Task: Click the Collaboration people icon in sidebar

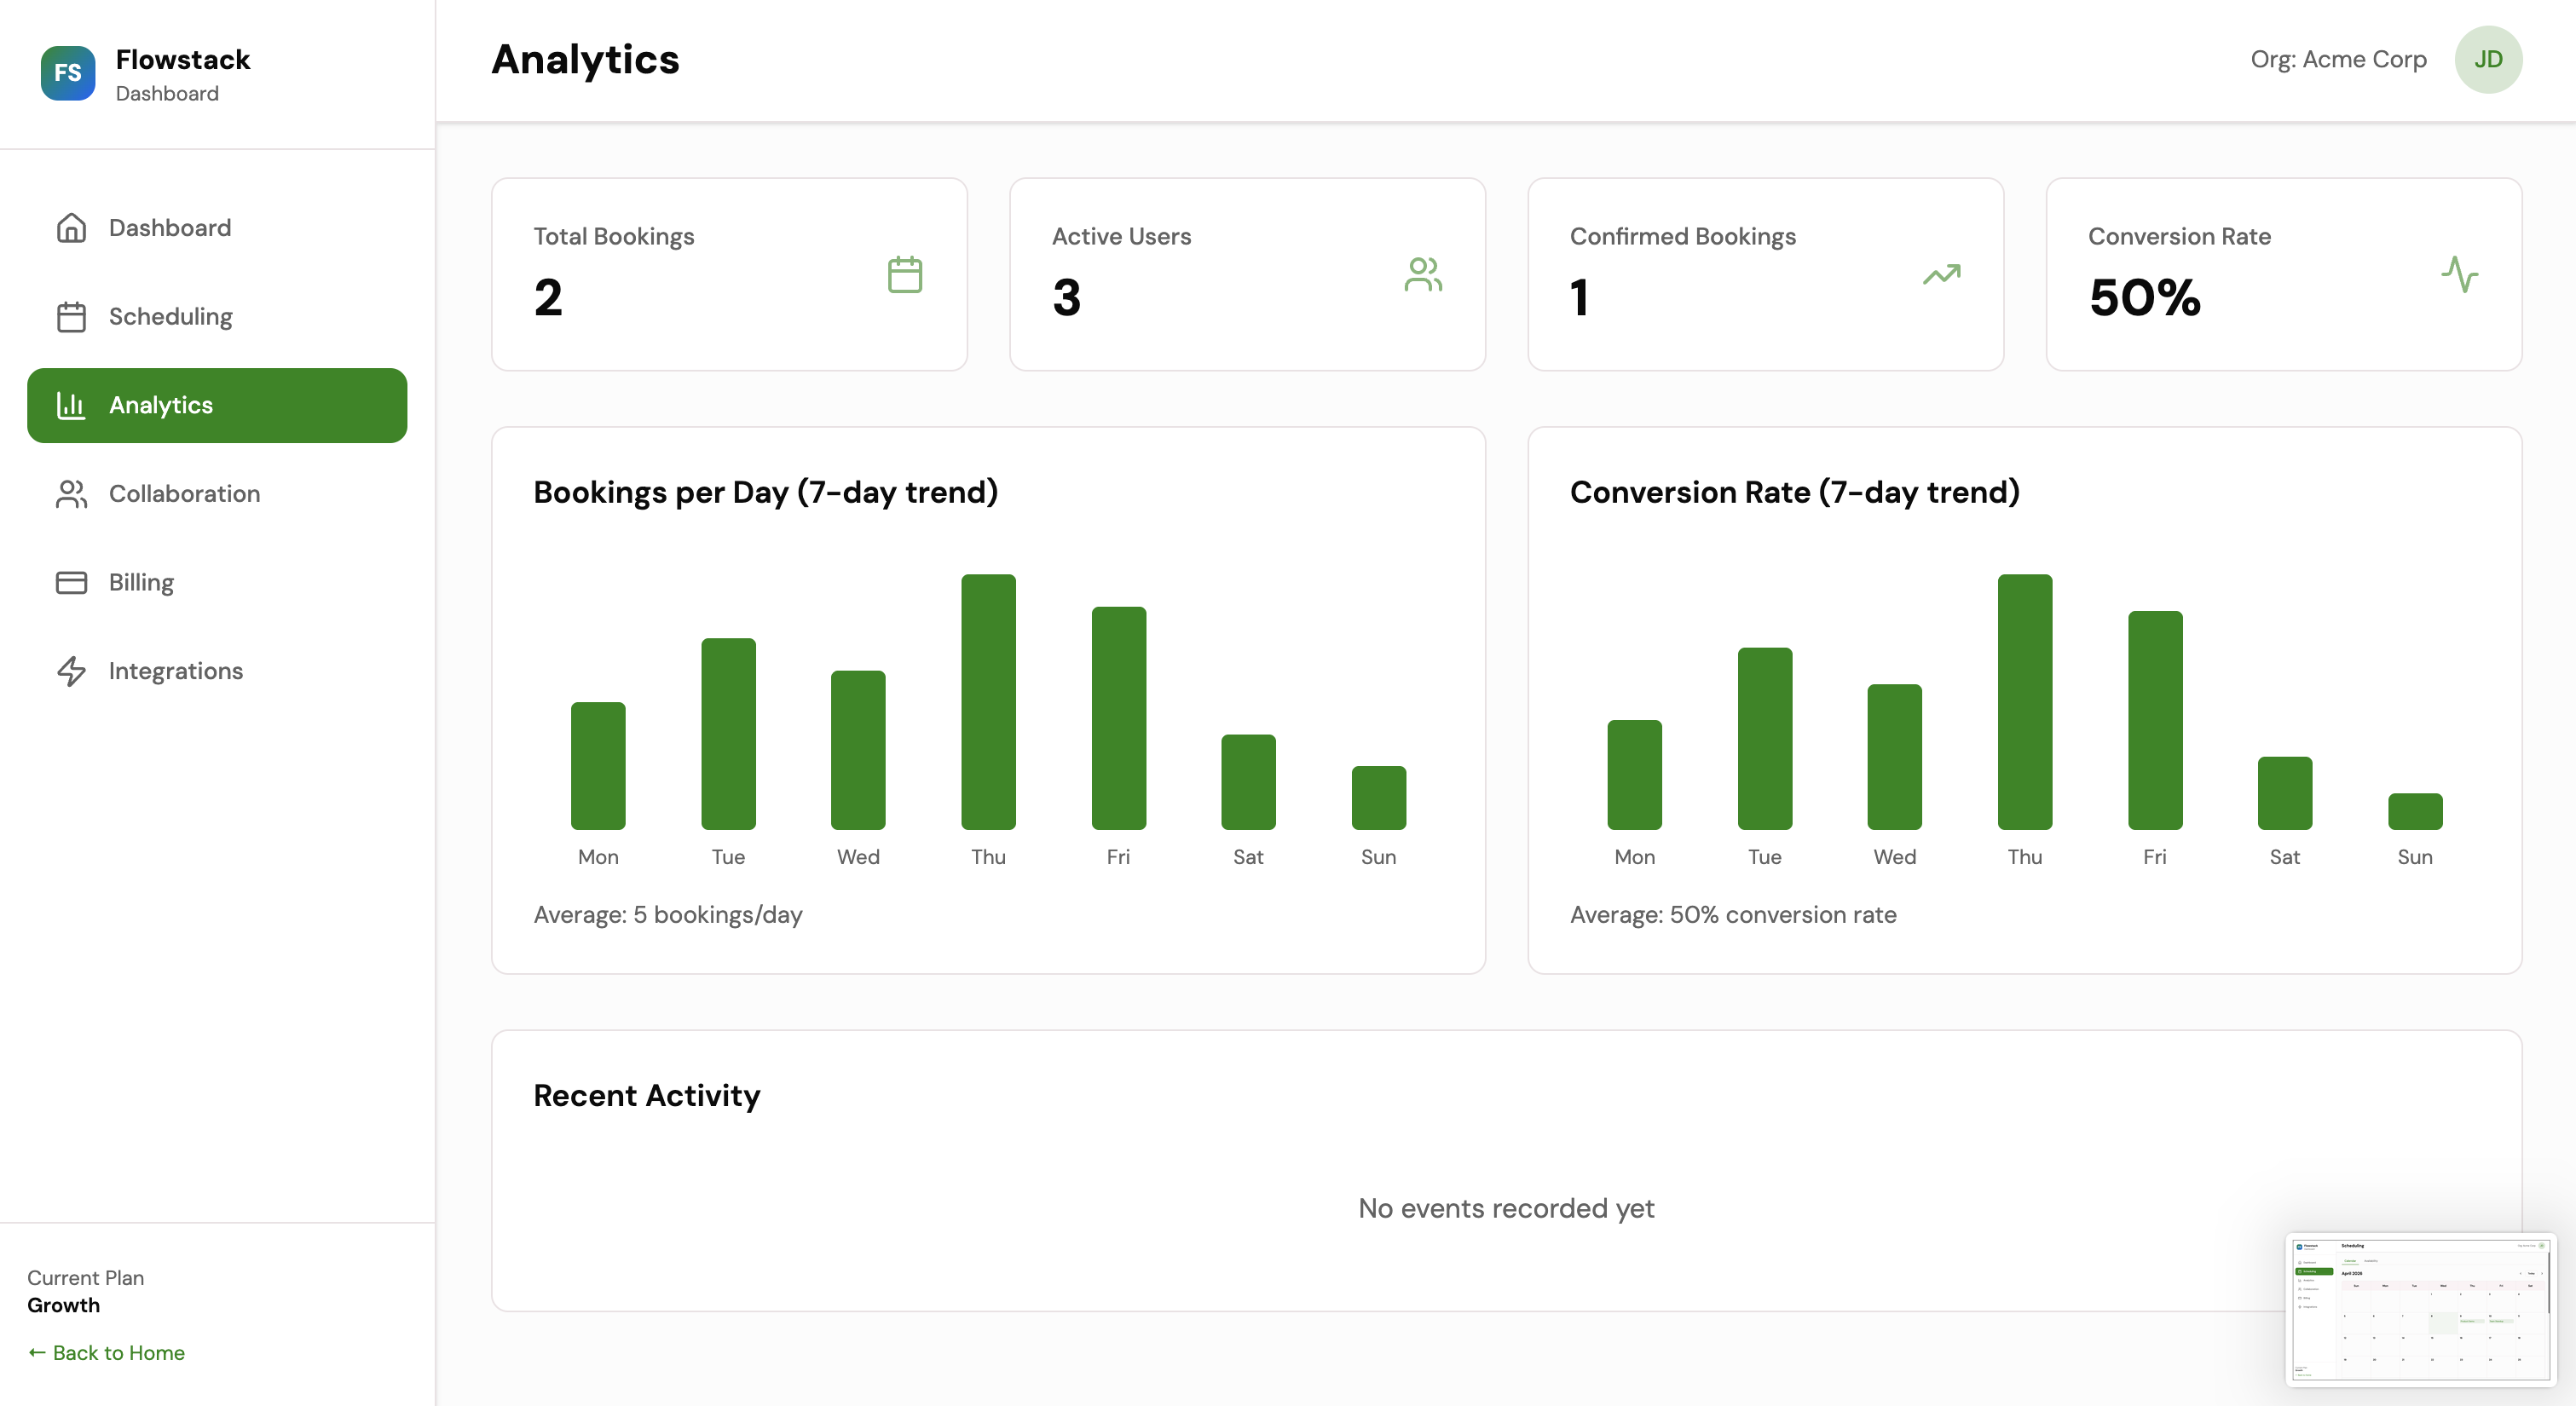Action: [x=71, y=494]
